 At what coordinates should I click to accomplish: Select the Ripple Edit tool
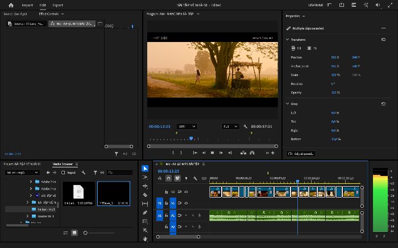point(145,186)
